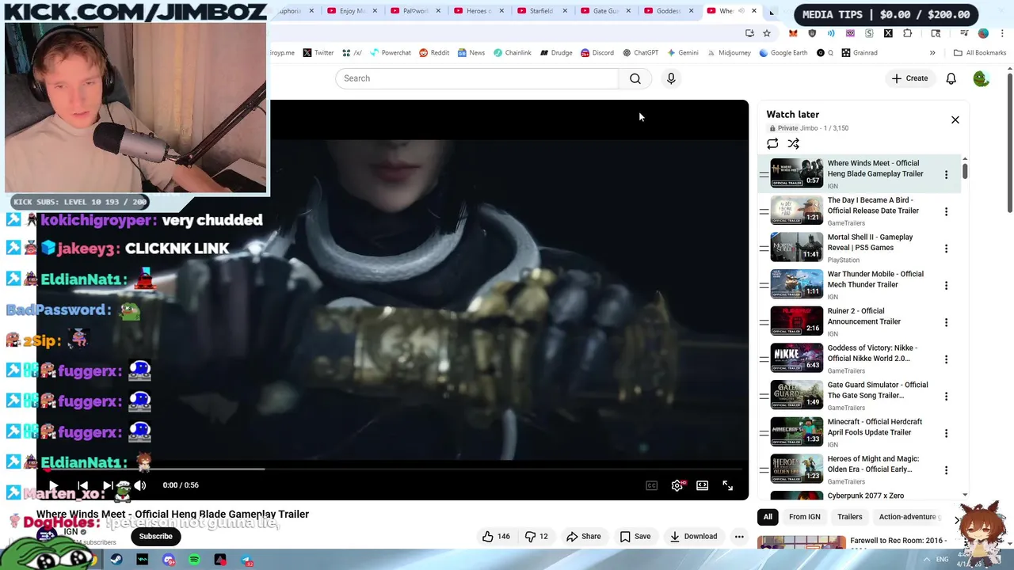This screenshot has width=1014, height=570.
Task: Open the Midjourney bookmark
Action: [729, 53]
